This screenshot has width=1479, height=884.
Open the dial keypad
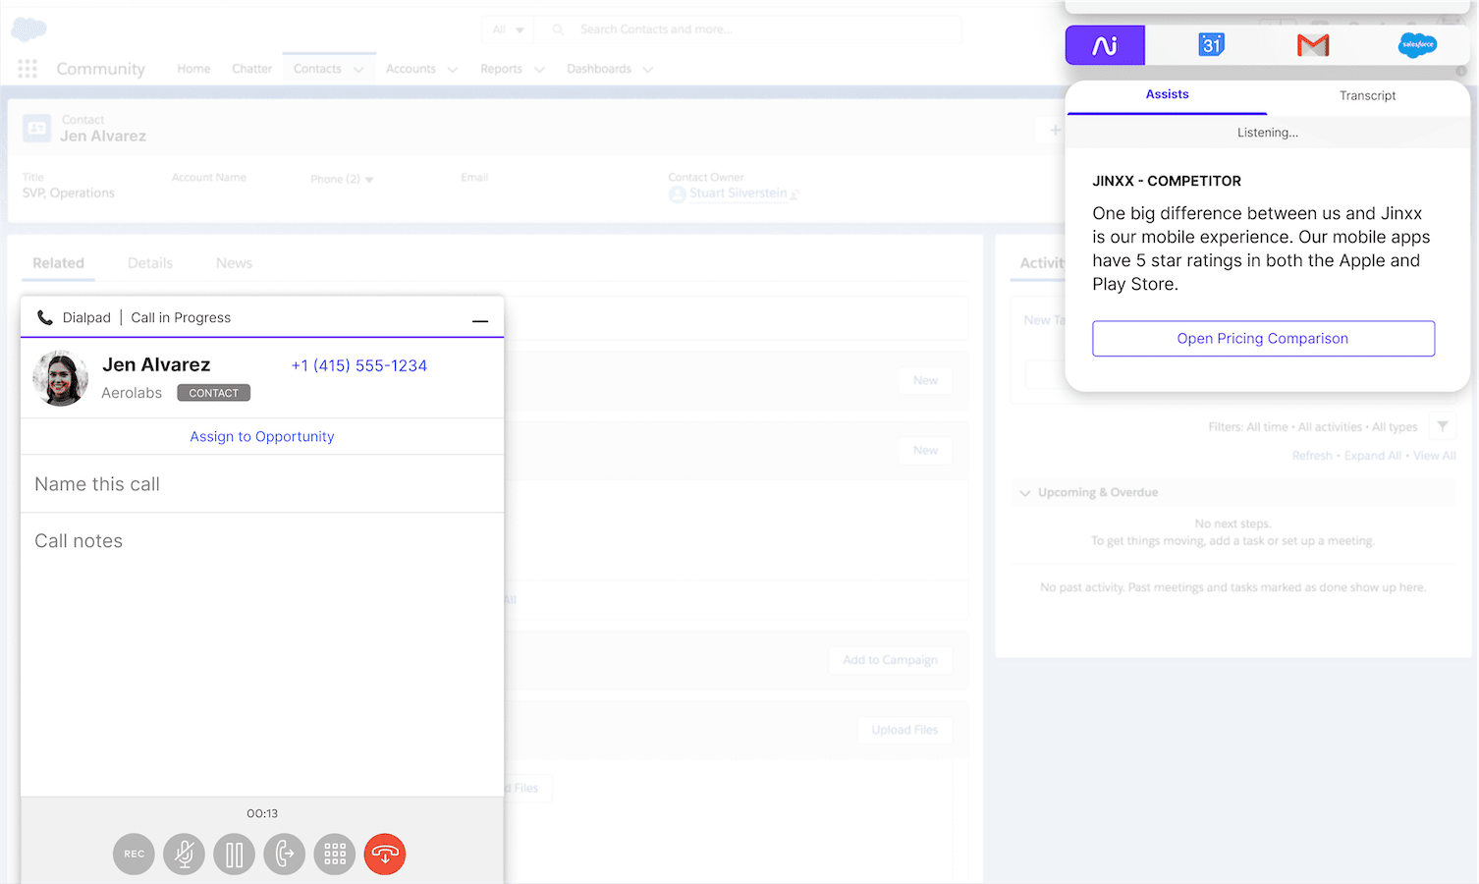coord(334,854)
